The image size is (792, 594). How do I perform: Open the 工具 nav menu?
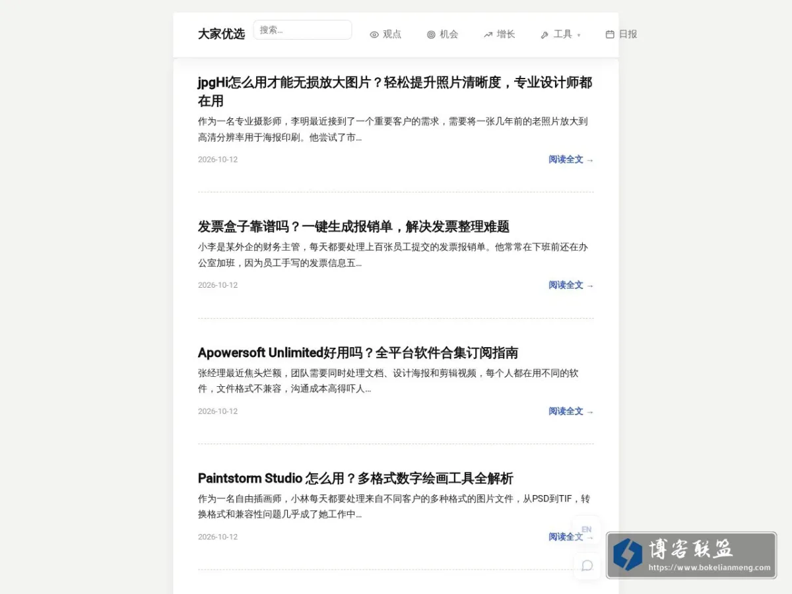pyautogui.click(x=560, y=34)
